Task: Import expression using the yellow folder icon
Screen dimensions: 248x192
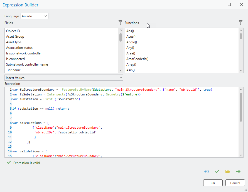Action: click(x=227, y=172)
